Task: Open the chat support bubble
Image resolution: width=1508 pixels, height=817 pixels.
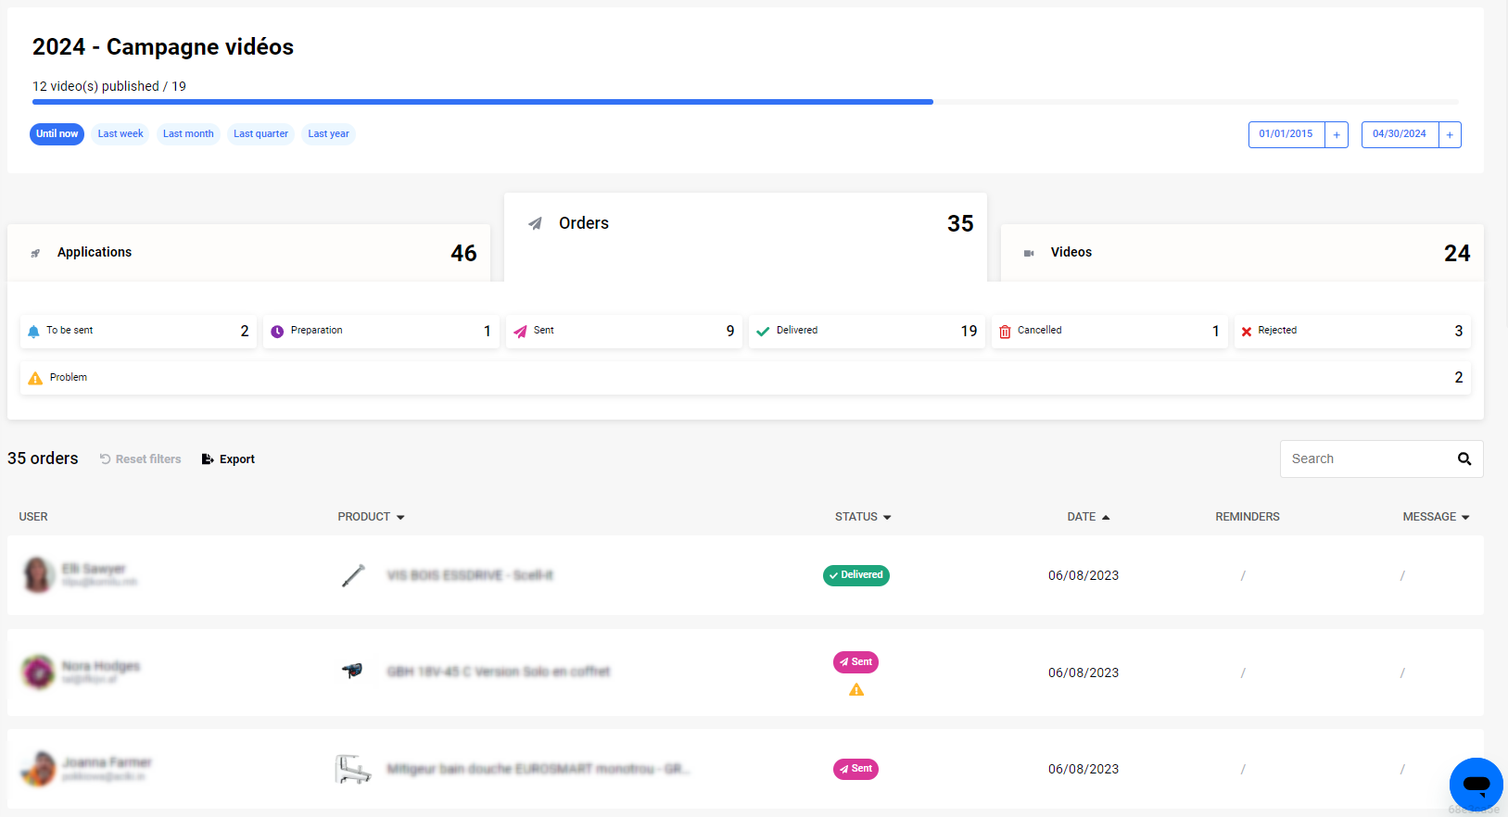Action: [1476, 785]
